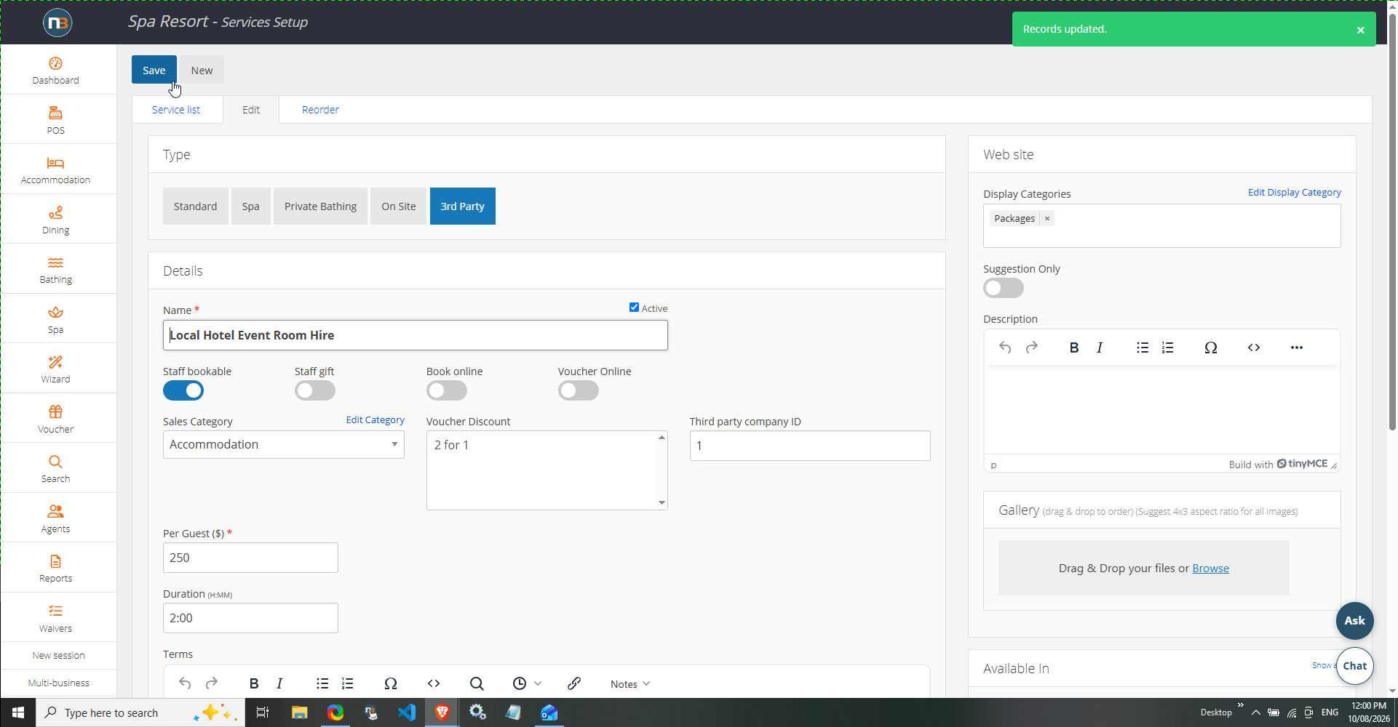This screenshot has height=727, width=1398.
Task: Open Dining section in sidebar
Action: click(x=55, y=220)
